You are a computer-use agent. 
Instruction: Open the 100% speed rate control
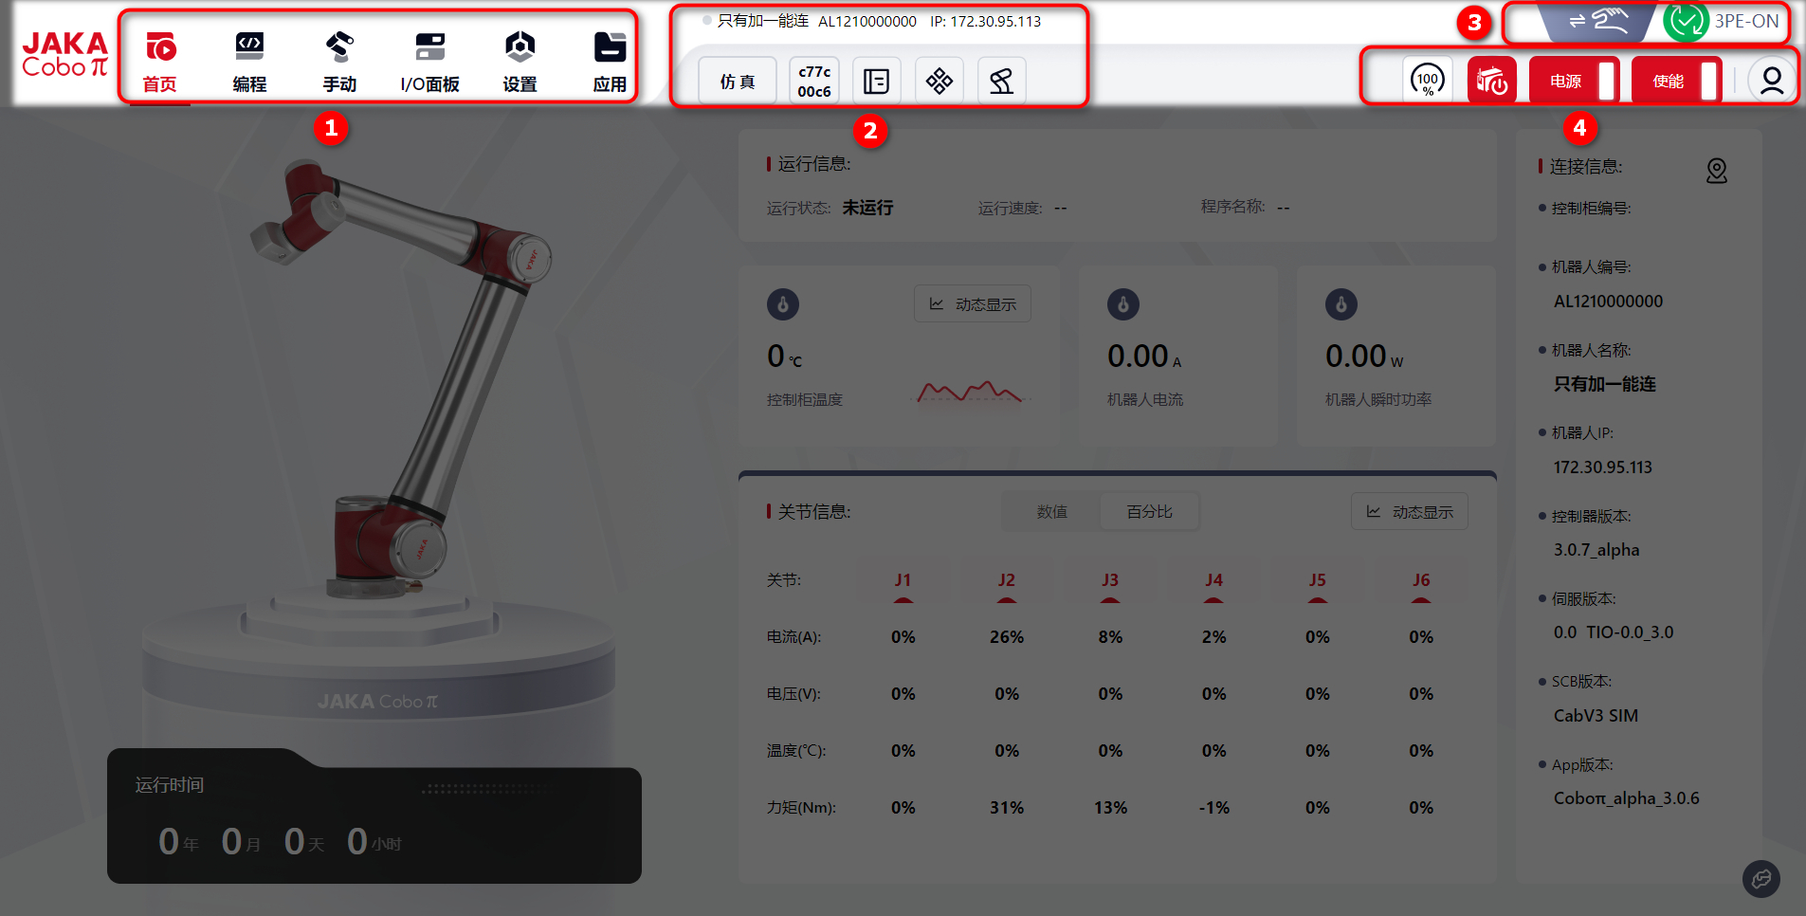(x=1427, y=82)
